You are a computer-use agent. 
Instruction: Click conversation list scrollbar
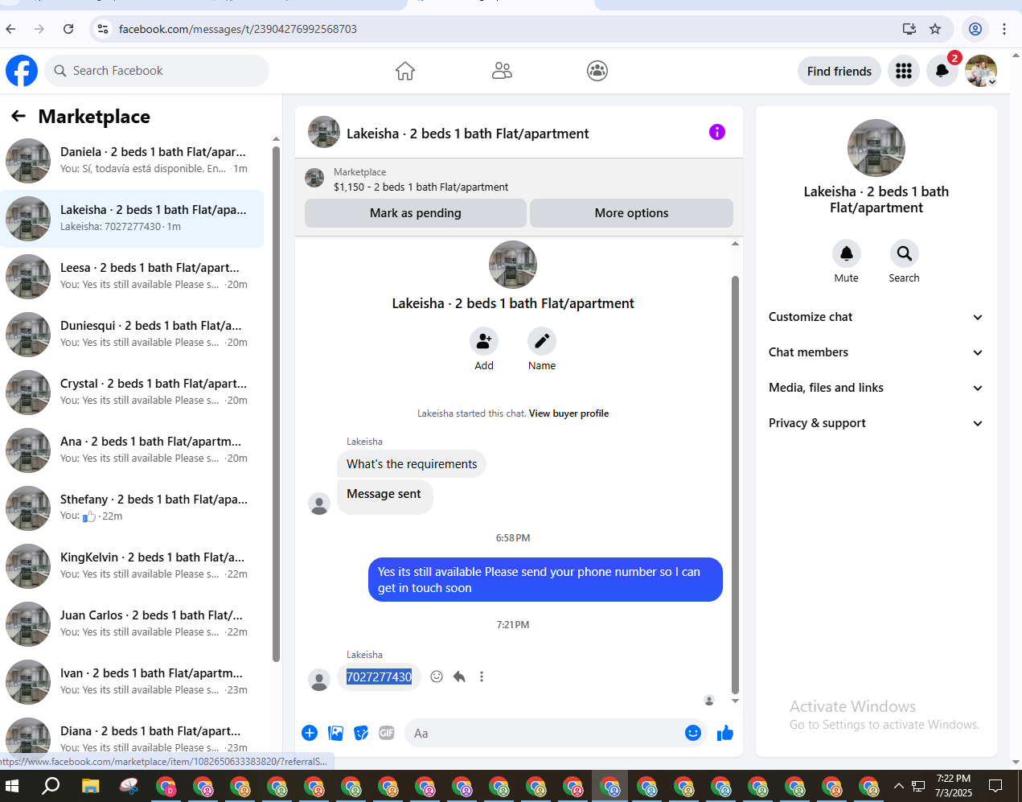tap(276, 404)
